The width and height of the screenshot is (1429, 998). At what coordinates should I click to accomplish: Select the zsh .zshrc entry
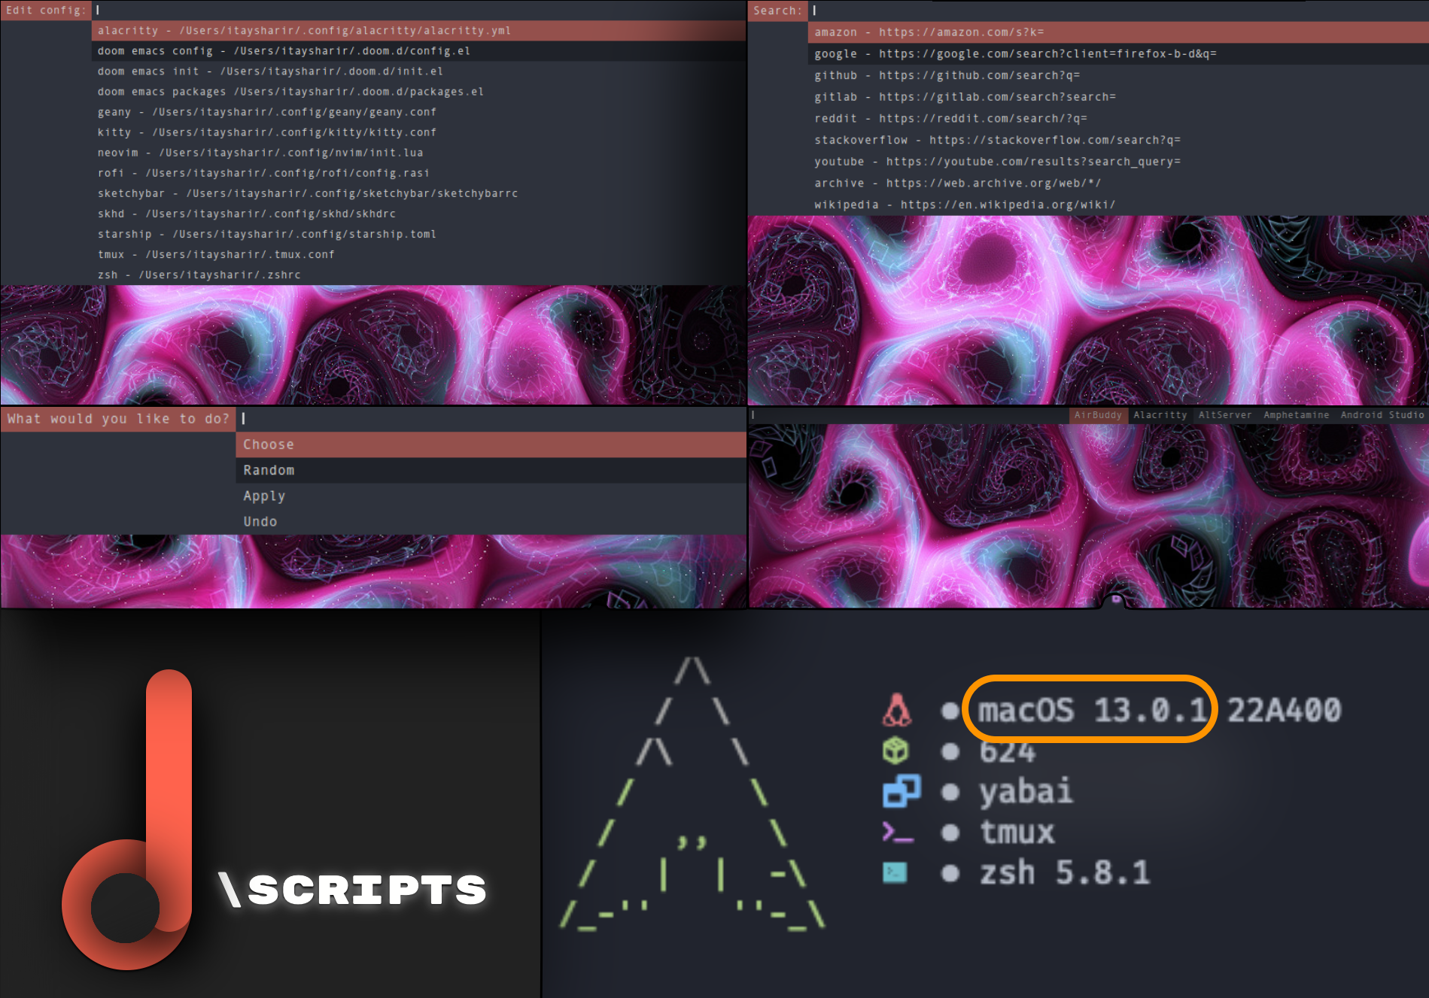[x=418, y=275]
